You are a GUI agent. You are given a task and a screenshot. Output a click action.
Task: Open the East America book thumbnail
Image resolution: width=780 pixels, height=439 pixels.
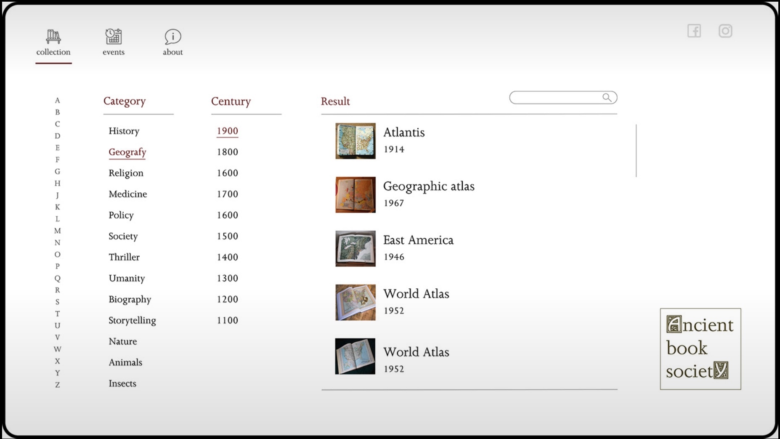(x=356, y=249)
